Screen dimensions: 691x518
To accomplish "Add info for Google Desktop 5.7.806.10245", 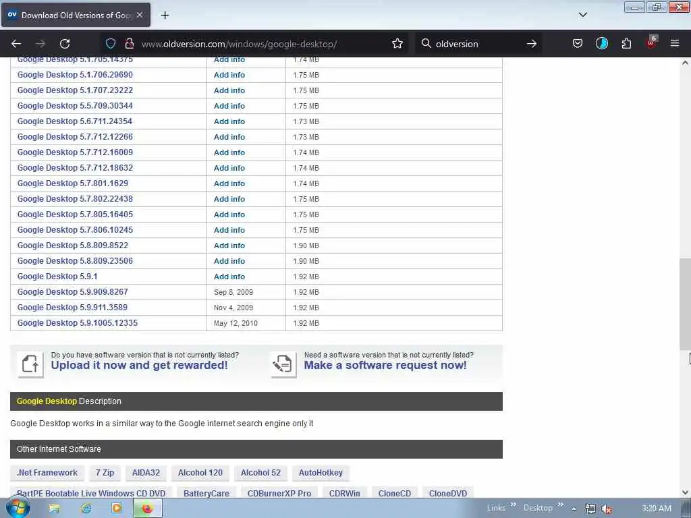I will (x=229, y=230).
